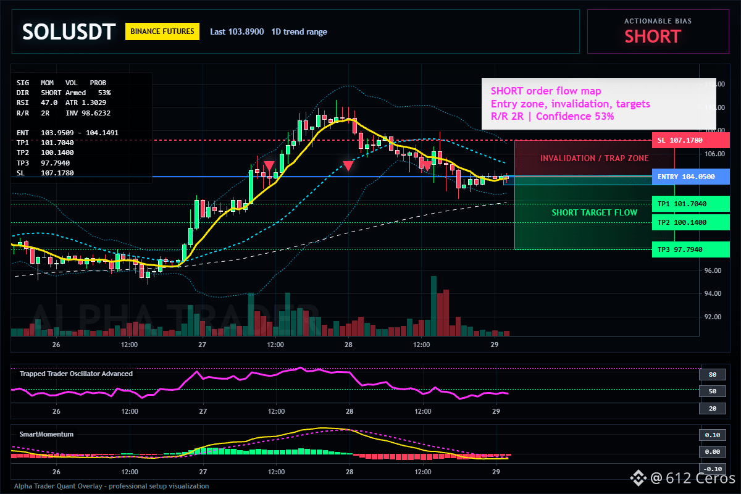
Task: Click the SIG MOM VOL PROB header row
Action: click(61, 82)
